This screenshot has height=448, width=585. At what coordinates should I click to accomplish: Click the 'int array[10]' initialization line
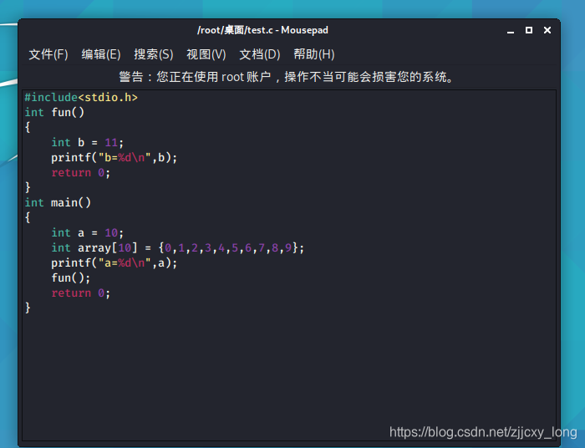click(177, 247)
